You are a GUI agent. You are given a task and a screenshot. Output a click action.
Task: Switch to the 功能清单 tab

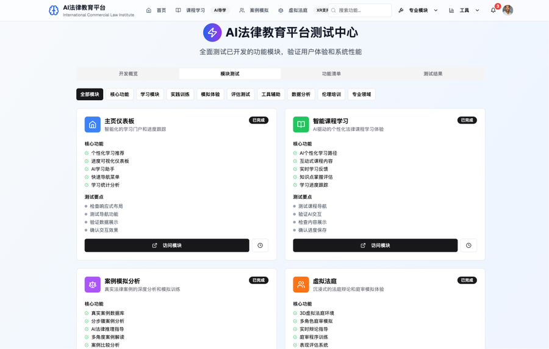coord(332,74)
